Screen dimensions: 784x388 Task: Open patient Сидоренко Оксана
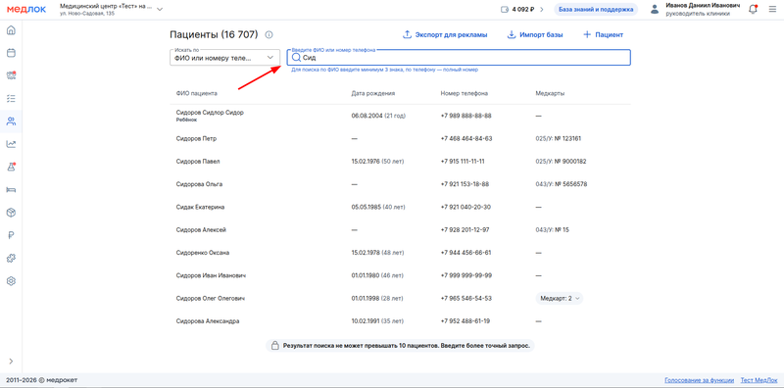(203, 253)
